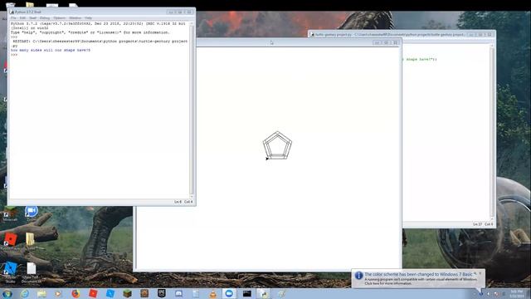The width and height of the screenshot is (531, 299).
Task: Open Zoom desktop shortcut
Action: (x=32, y=213)
